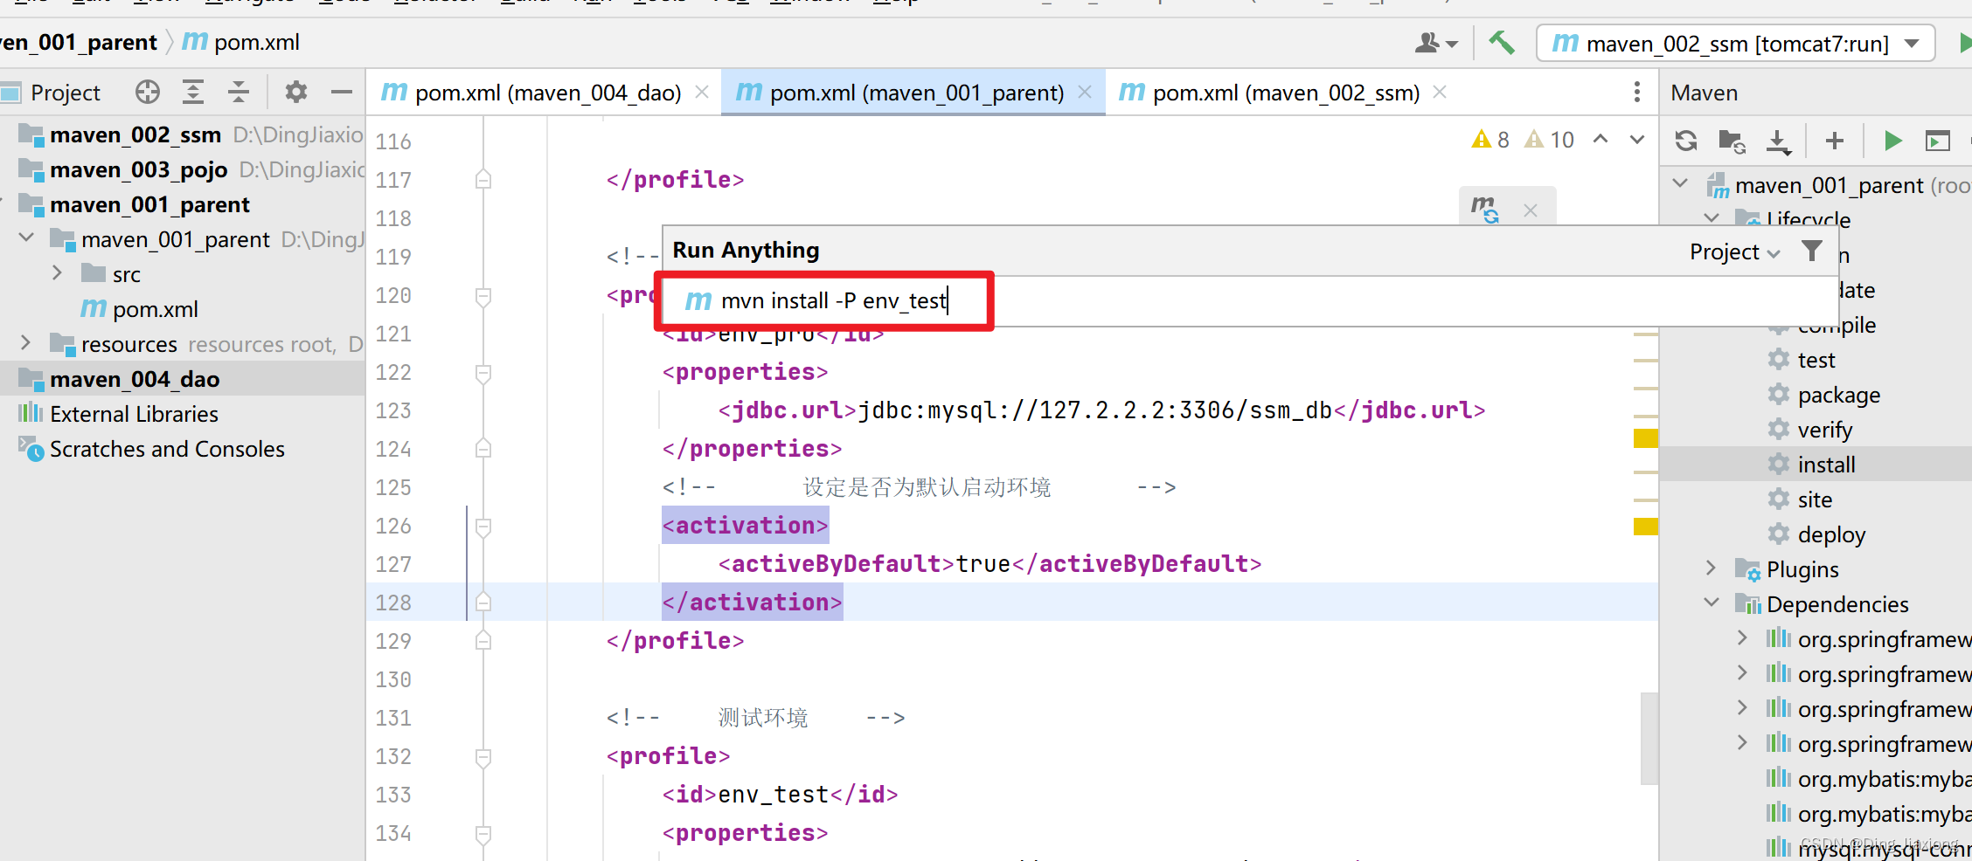Screen dimensions: 1972x861
Task: Click the Select Opened File target icon
Action: tap(148, 92)
